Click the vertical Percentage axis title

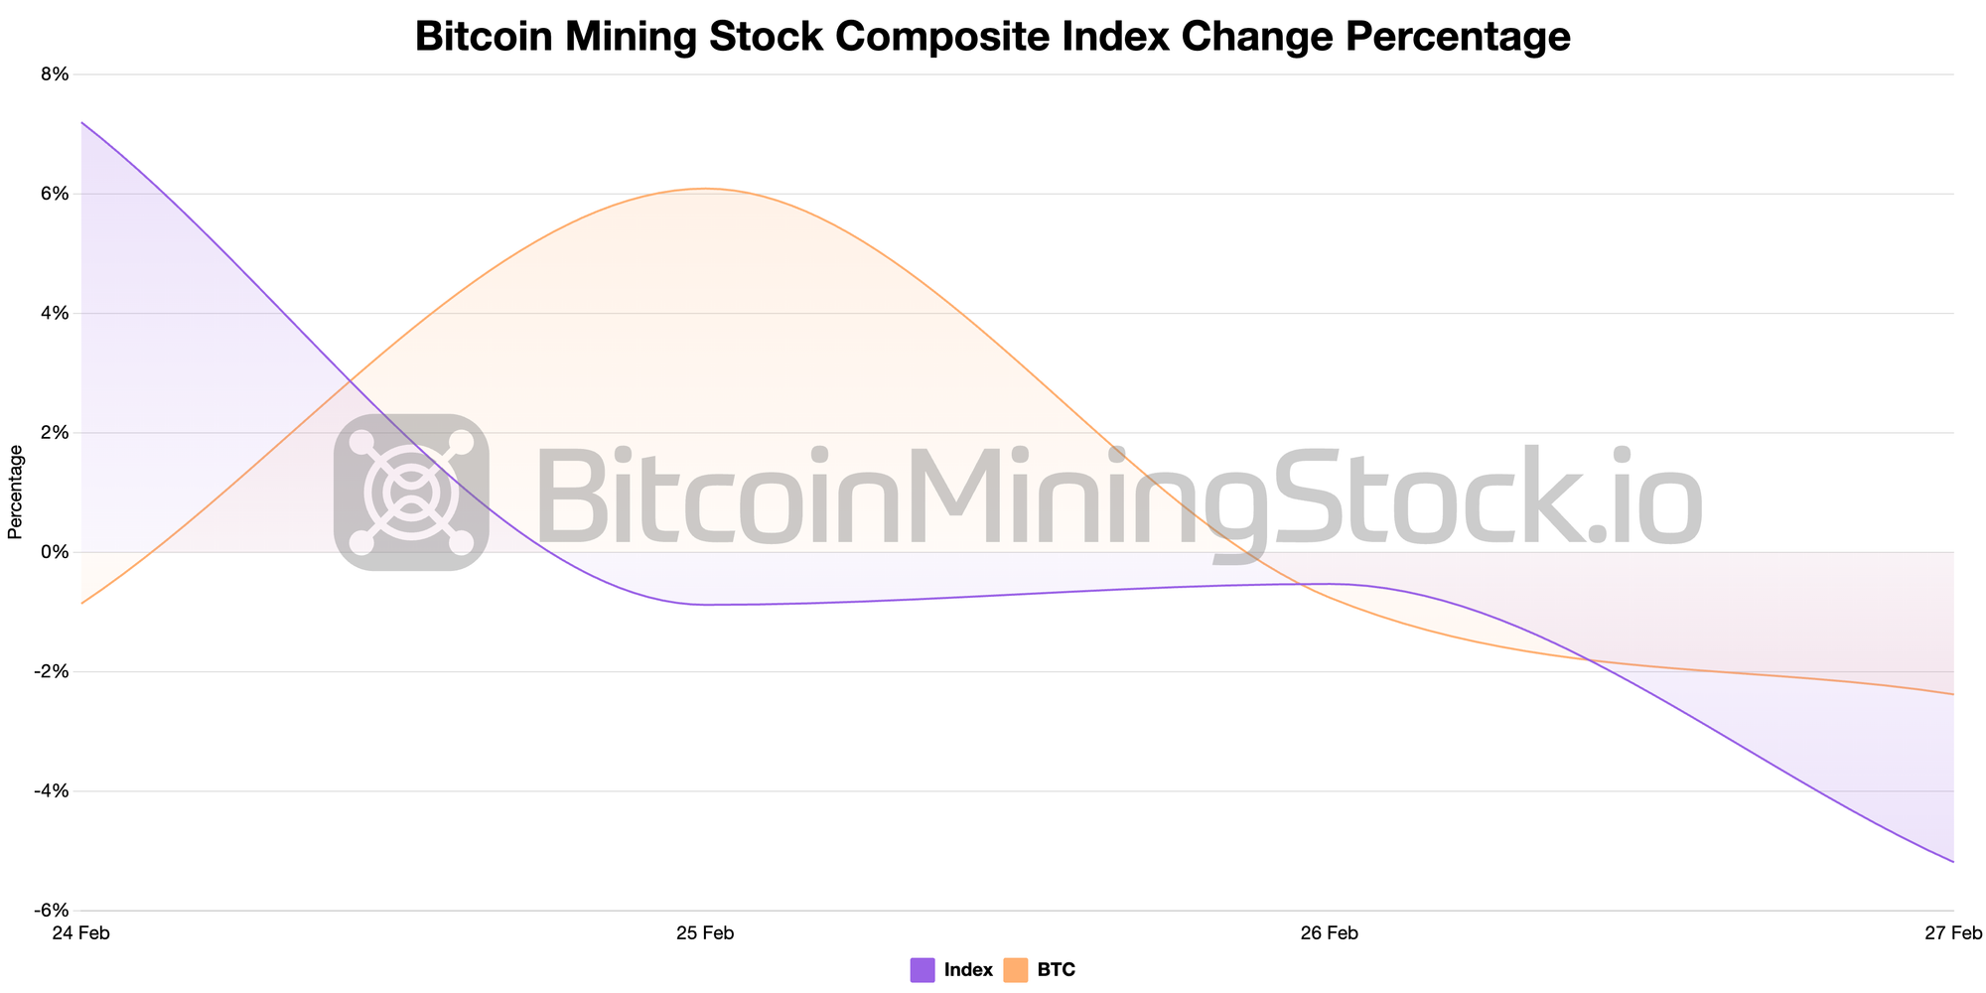[15, 492]
